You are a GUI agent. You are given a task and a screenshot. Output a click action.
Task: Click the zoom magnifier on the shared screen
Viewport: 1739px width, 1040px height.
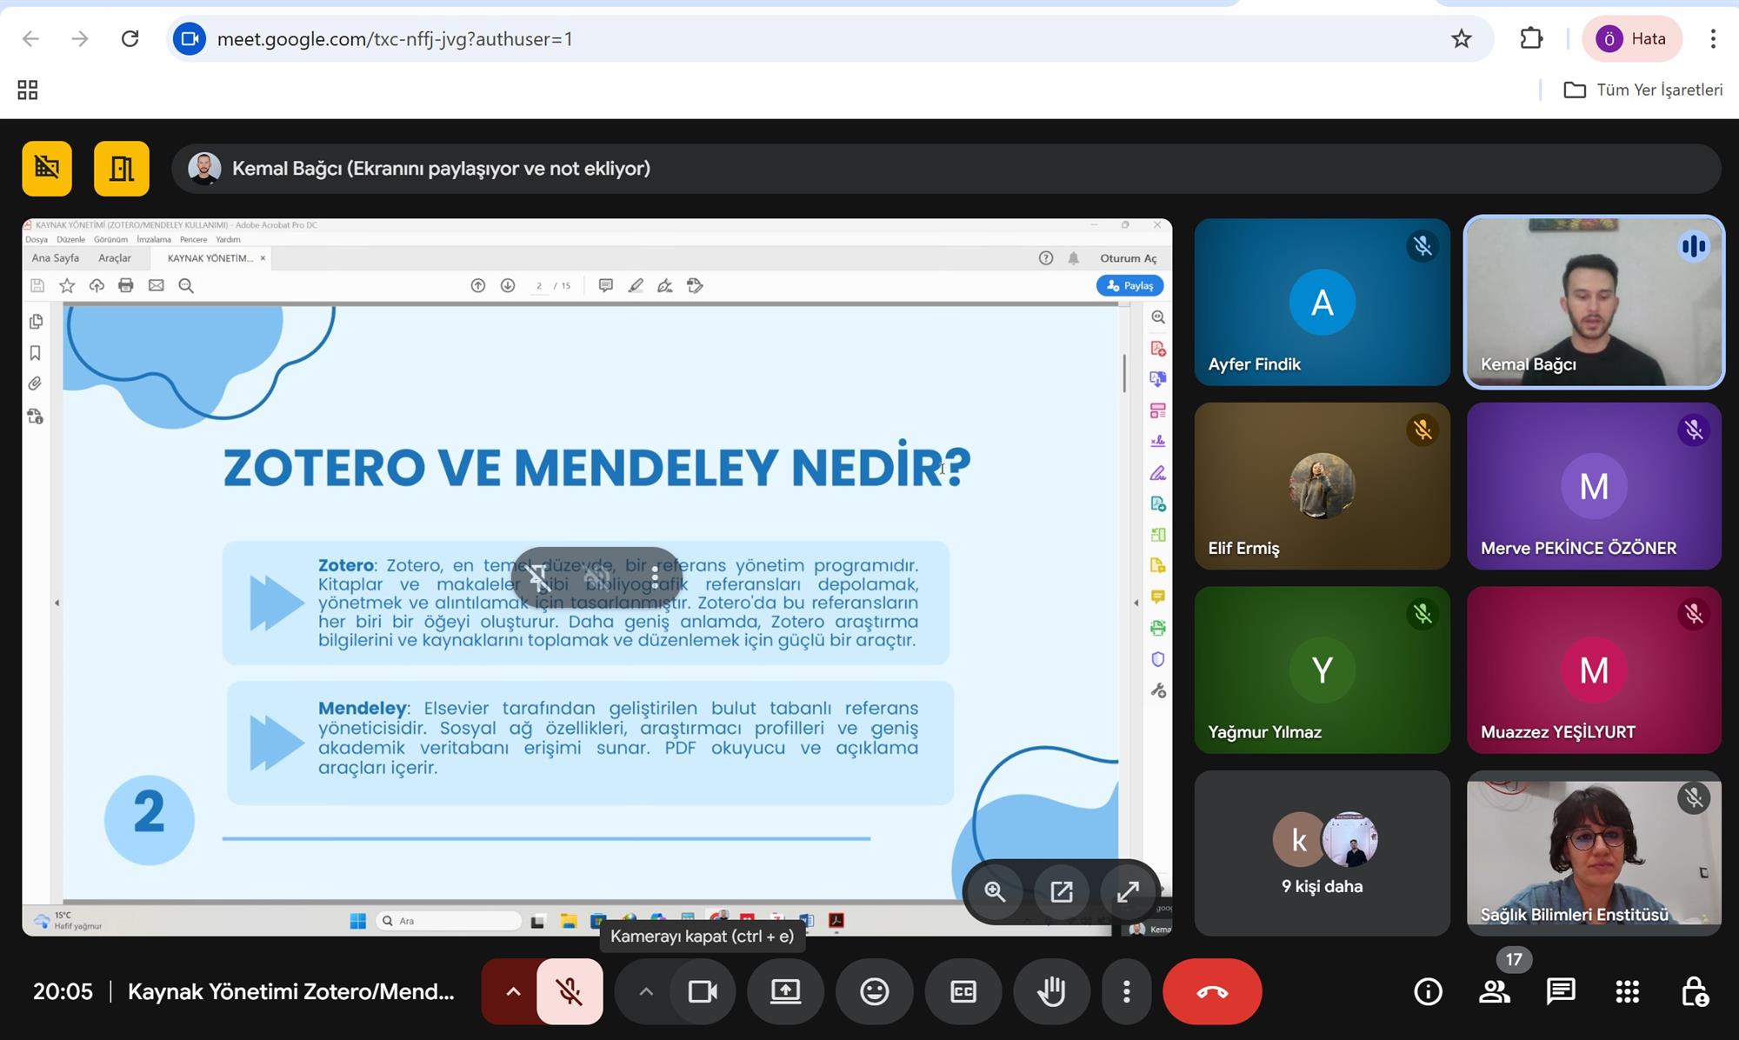click(x=995, y=891)
